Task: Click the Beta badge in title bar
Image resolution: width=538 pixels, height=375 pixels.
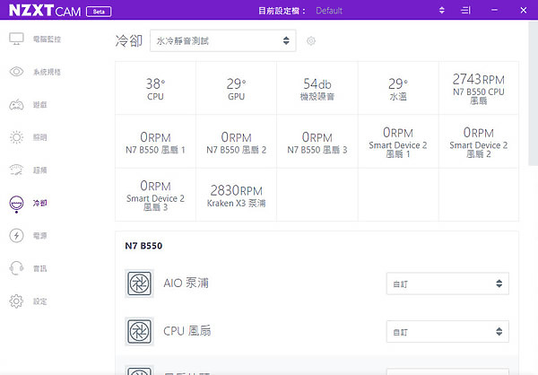Action: (x=99, y=12)
